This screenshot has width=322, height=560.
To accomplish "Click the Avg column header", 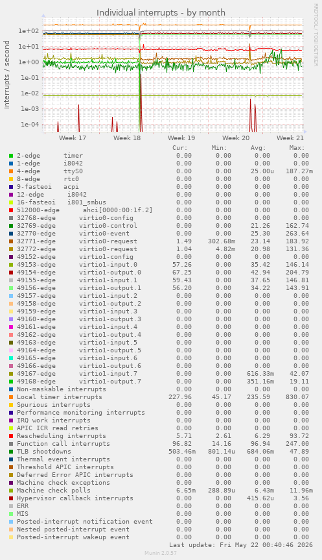I will (x=258, y=148).
